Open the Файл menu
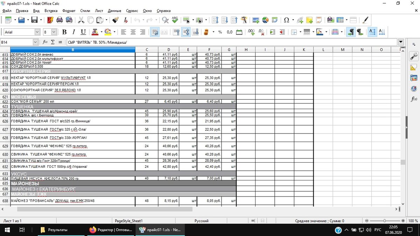 (7, 11)
